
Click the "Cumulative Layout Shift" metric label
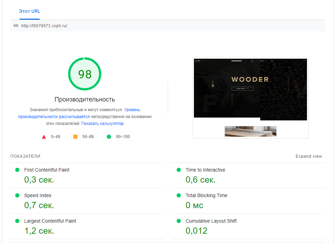[x=211, y=221]
